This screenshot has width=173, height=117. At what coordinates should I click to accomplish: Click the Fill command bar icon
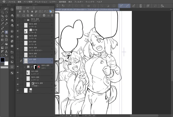(89, 6)
